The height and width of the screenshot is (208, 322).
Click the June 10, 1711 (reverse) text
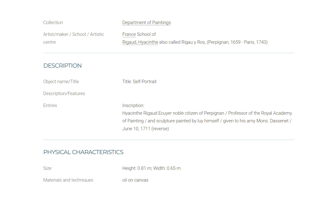(145, 129)
